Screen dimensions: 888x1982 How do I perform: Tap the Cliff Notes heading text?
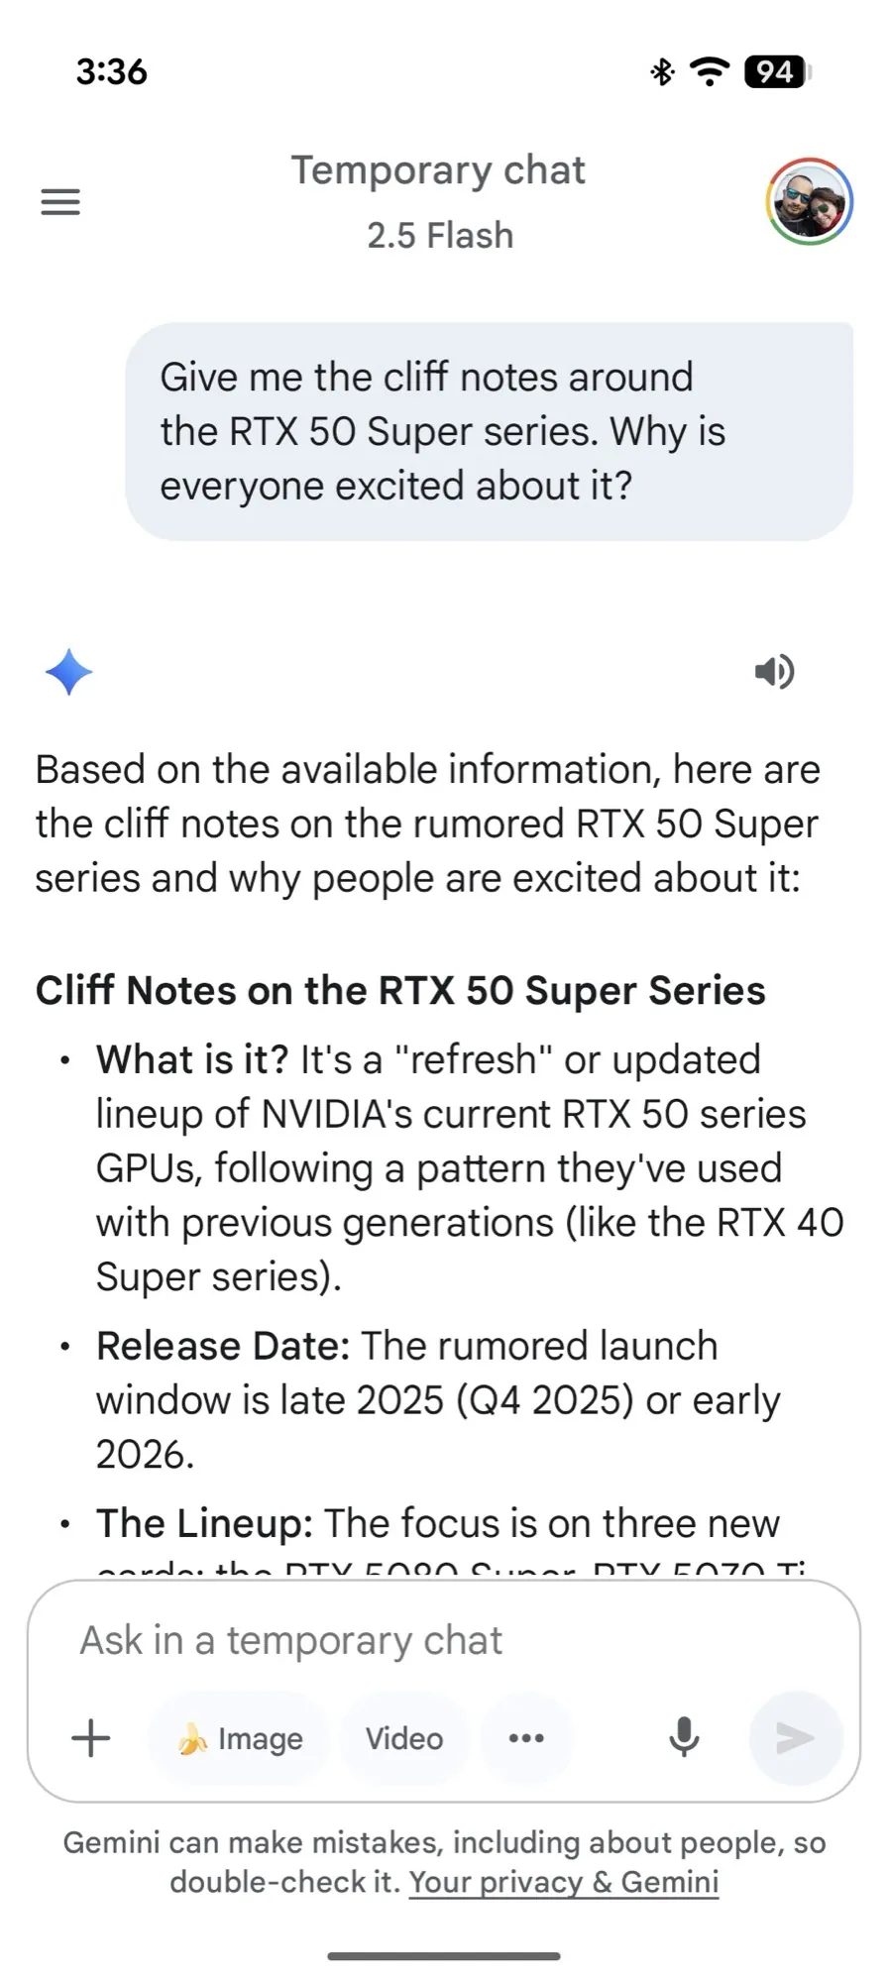pyautogui.click(x=400, y=990)
